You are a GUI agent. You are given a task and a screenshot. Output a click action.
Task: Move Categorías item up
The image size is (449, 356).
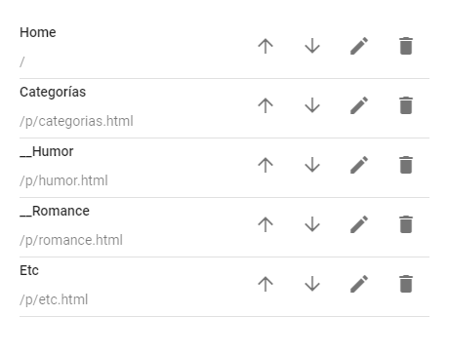coord(265,105)
